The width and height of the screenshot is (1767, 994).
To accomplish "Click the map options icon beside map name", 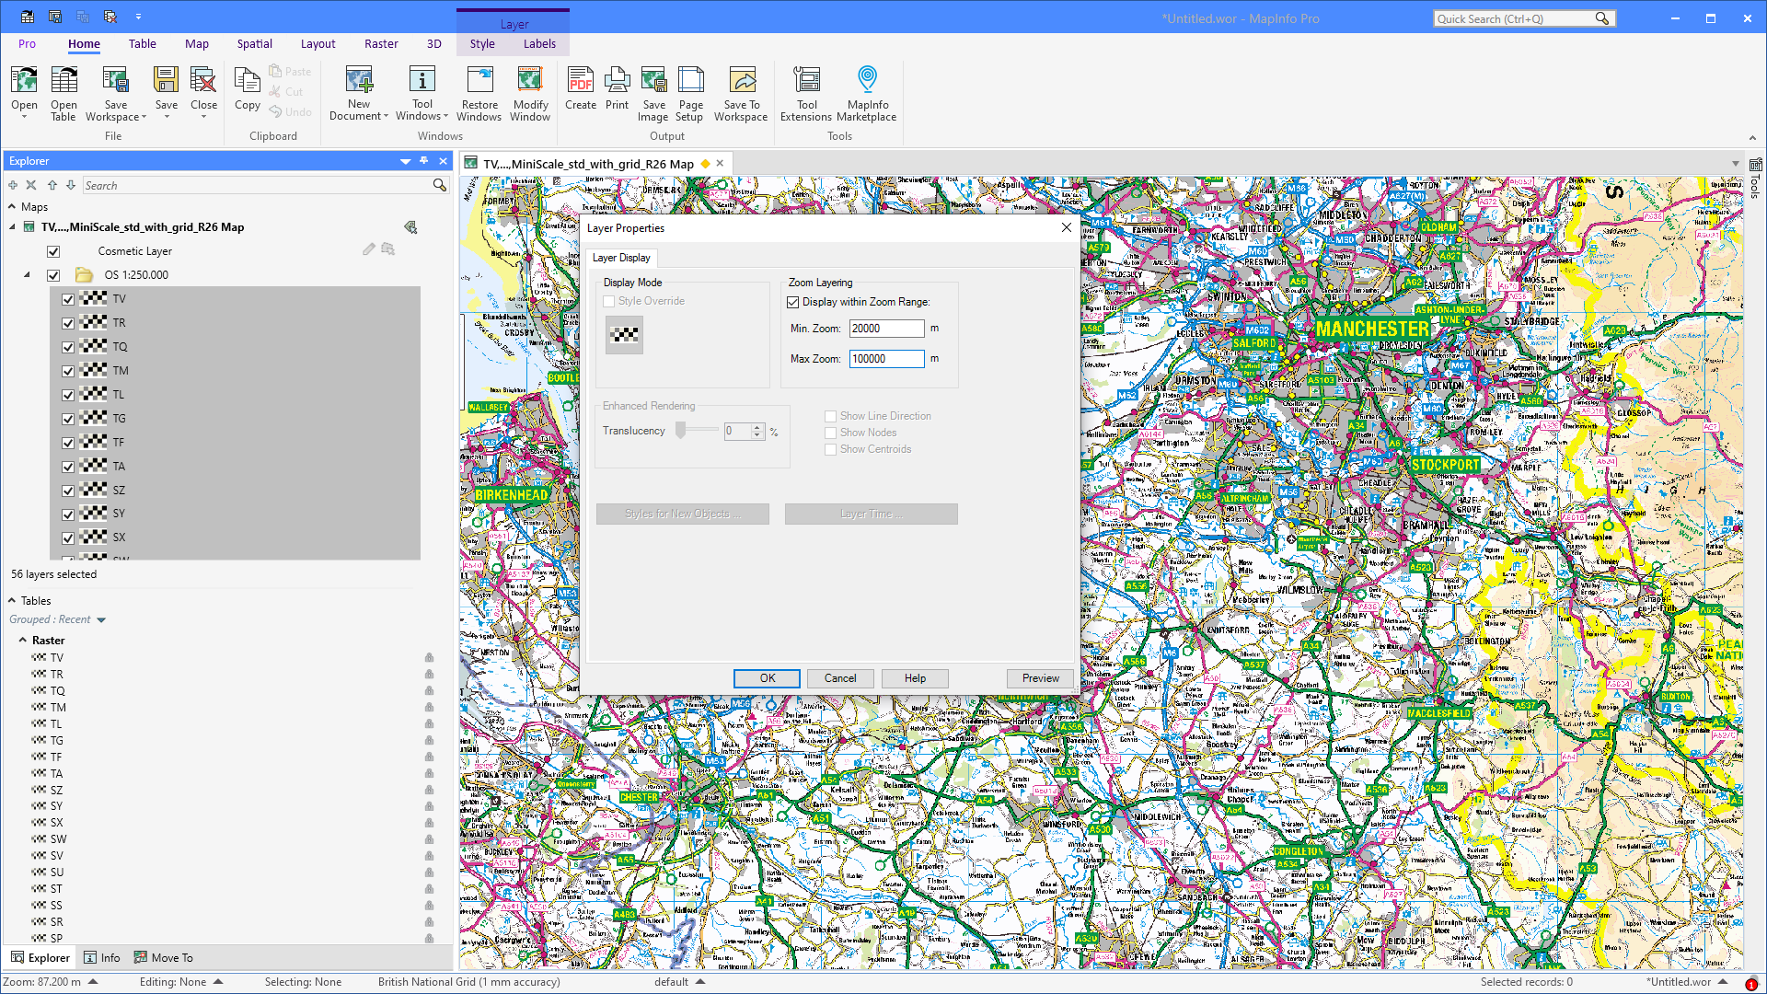I will click(410, 227).
